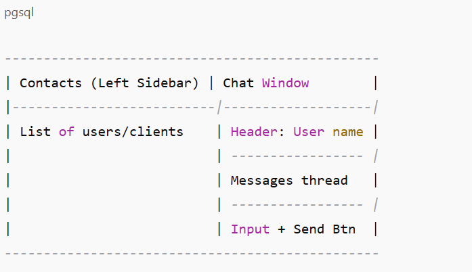Click the word List in the code
Screen dimensions: 472x272
coord(35,131)
